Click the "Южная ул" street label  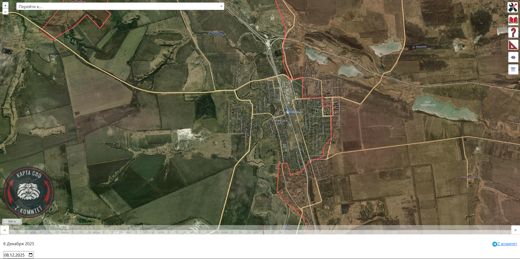pos(321,179)
